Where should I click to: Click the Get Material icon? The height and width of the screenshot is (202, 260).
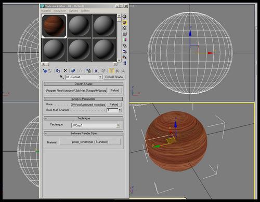45,70
